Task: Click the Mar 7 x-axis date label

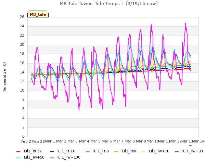Action: [x=118, y=141]
